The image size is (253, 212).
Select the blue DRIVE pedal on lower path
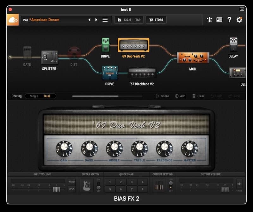(x=110, y=73)
